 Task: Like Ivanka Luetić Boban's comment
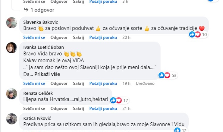tap(34, 83)
